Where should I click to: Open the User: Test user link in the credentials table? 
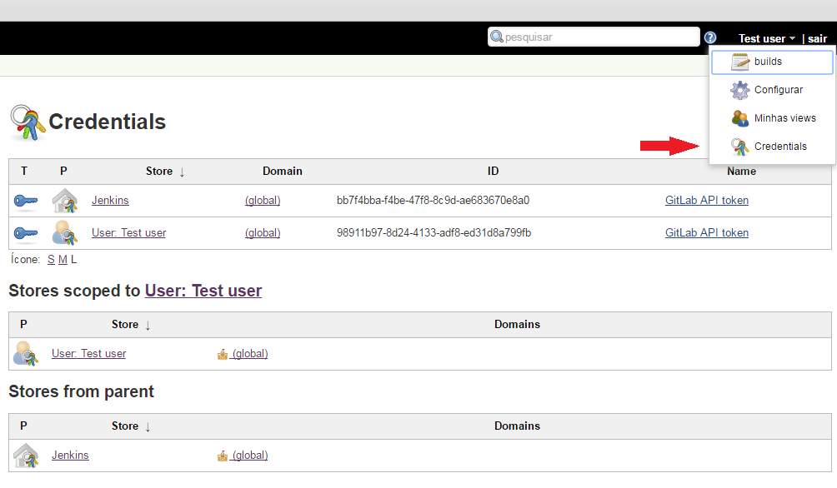click(x=128, y=232)
